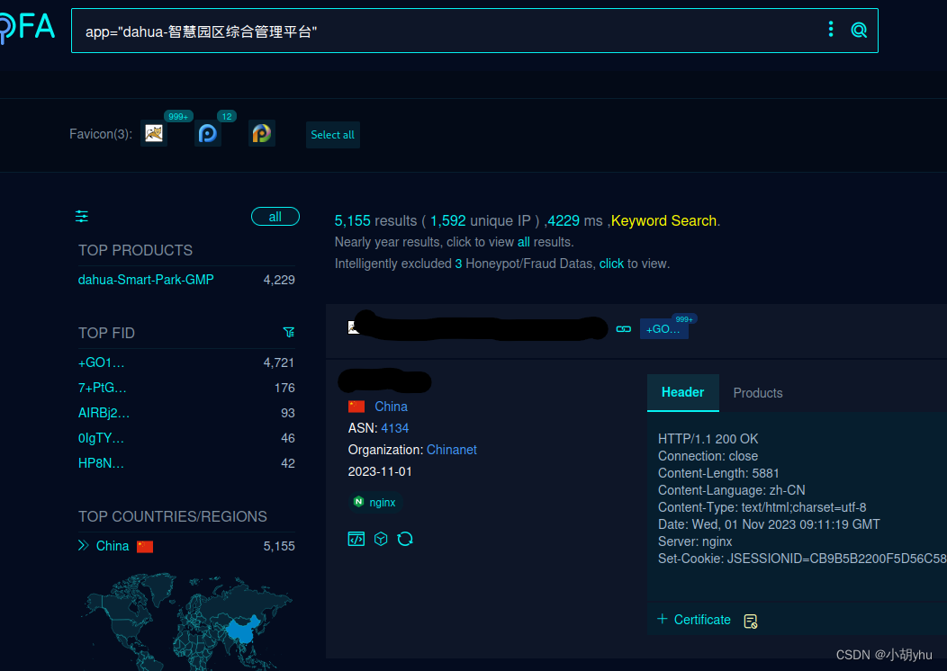Click the magnifier search icon
The width and height of the screenshot is (947, 671).
859,29
